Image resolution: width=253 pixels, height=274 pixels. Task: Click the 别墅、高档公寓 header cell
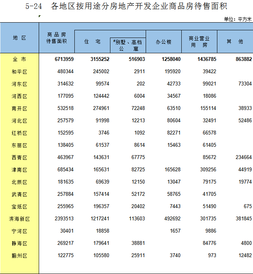pyautogui.click(x=128, y=45)
